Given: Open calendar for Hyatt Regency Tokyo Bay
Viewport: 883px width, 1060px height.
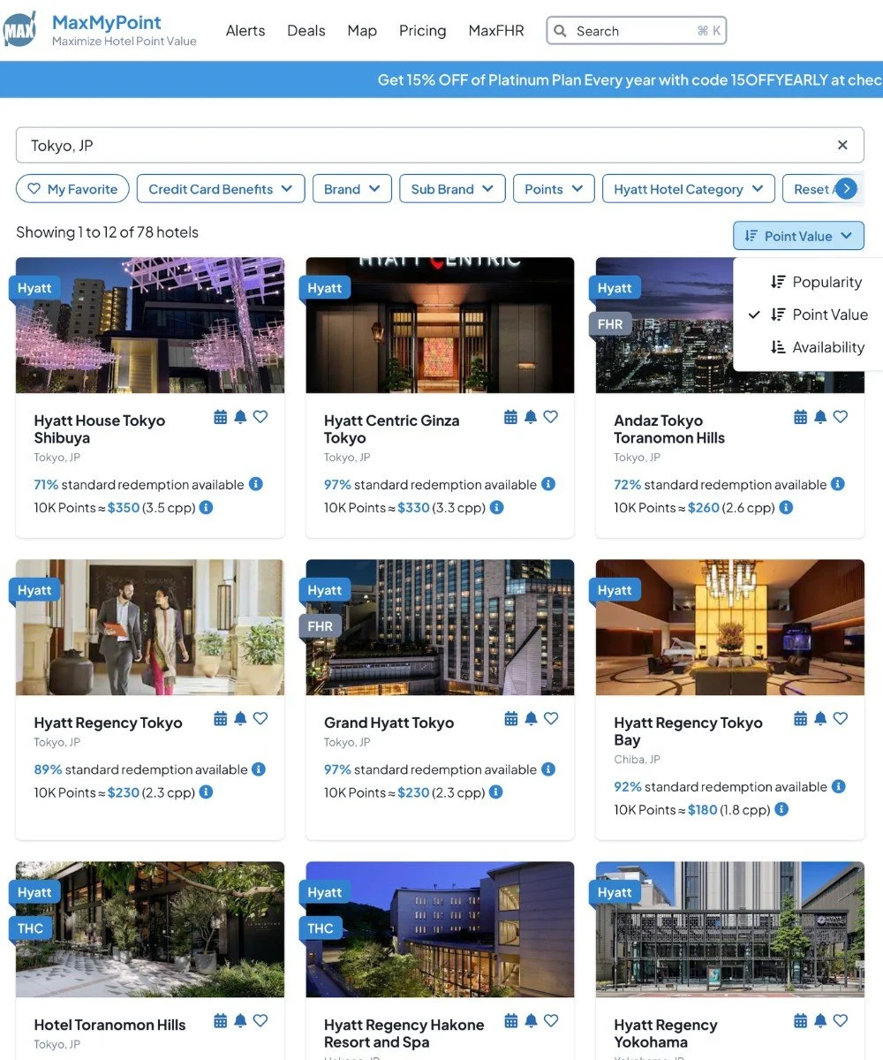Looking at the screenshot, I should (800, 719).
